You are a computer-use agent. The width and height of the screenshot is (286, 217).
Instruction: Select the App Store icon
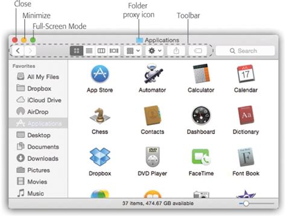[100, 74]
